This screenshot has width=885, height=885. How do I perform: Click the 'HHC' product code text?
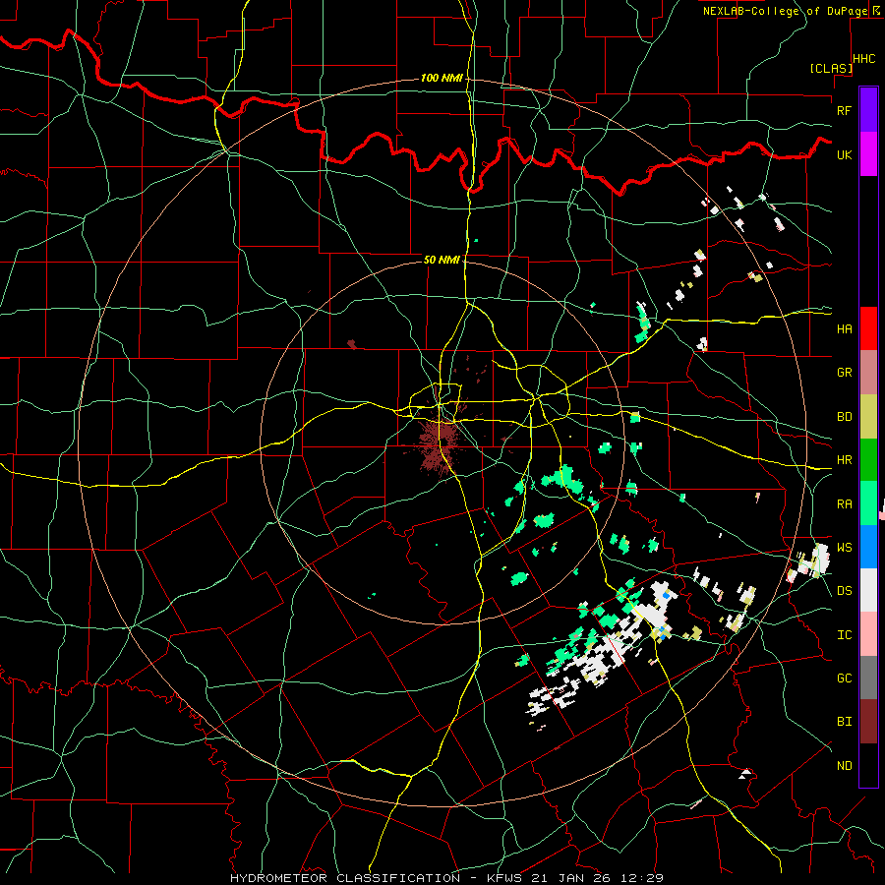point(864,59)
